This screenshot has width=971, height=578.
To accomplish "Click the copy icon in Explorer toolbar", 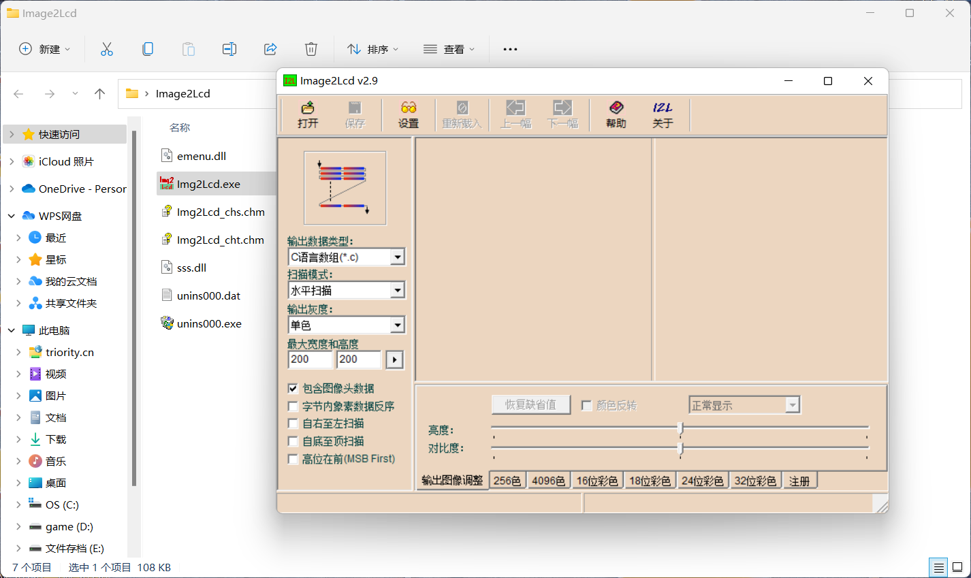I will (148, 49).
